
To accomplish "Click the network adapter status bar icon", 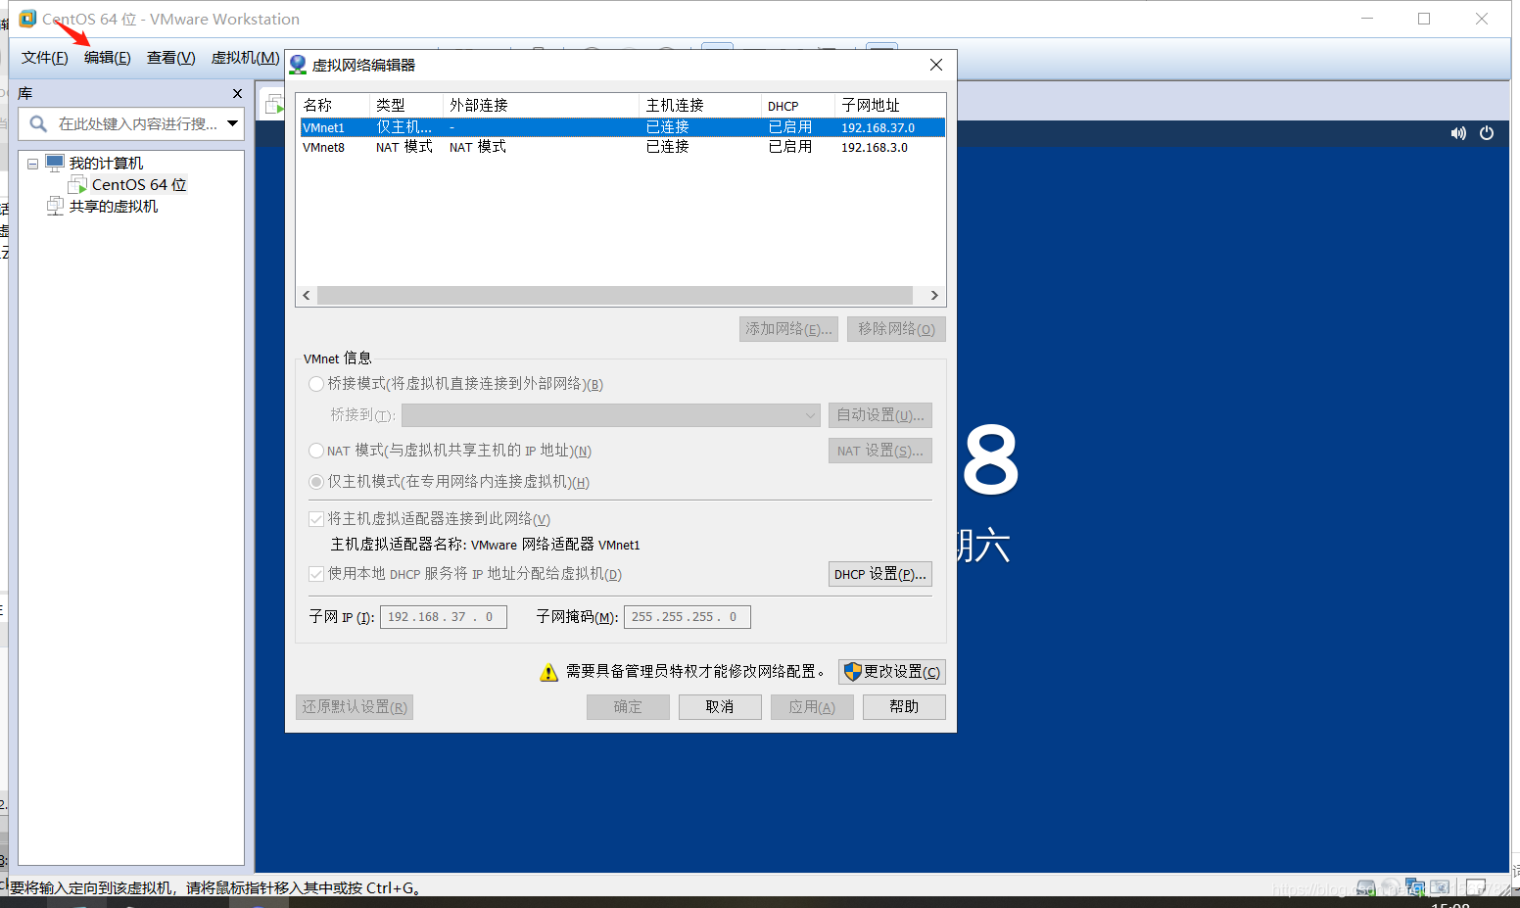I will click(x=1415, y=888).
